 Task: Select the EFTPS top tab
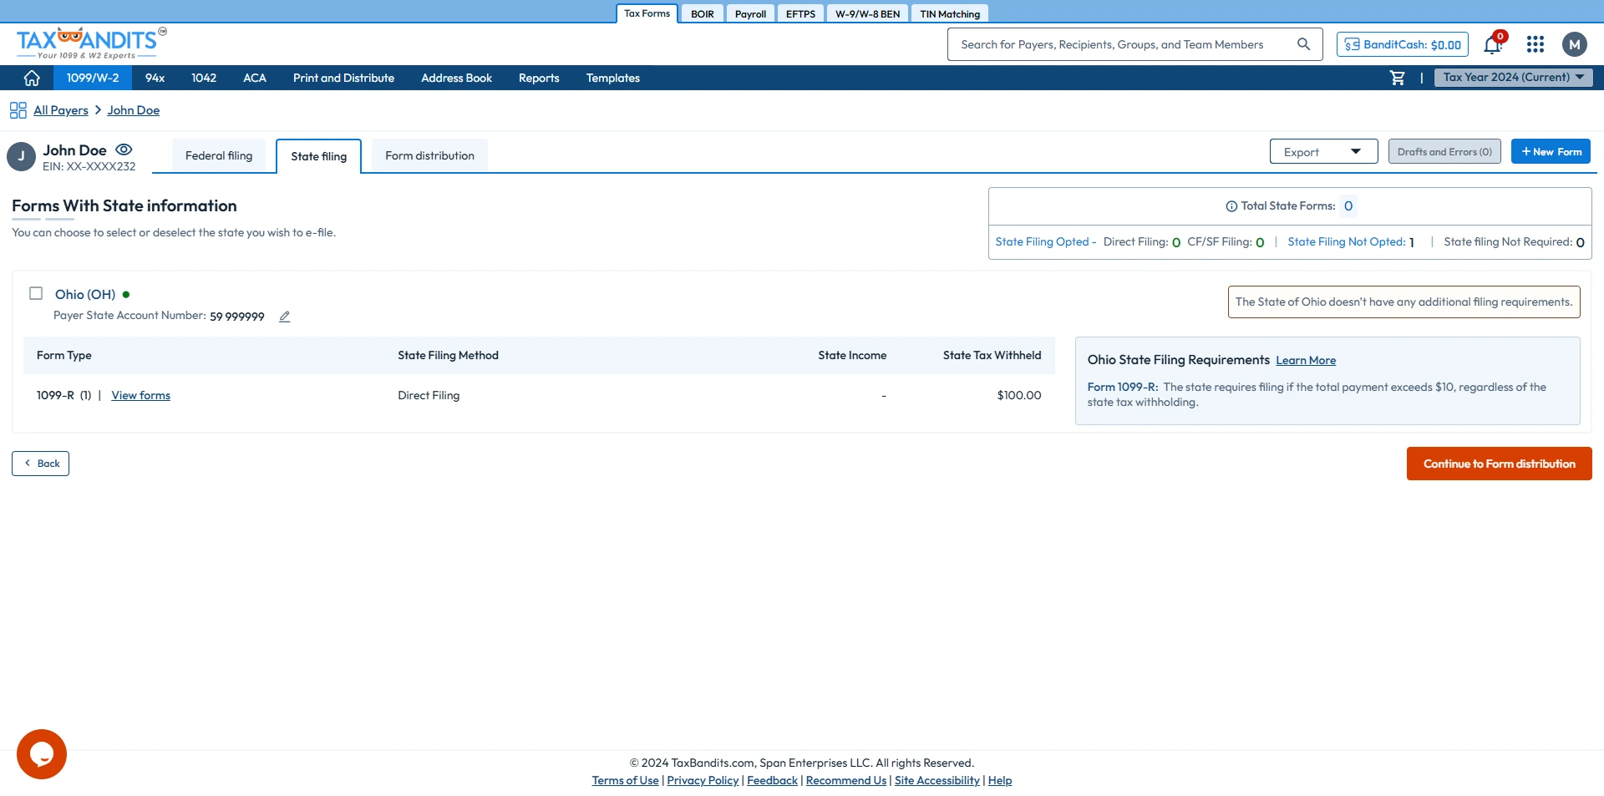pyautogui.click(x=800, y=13)
